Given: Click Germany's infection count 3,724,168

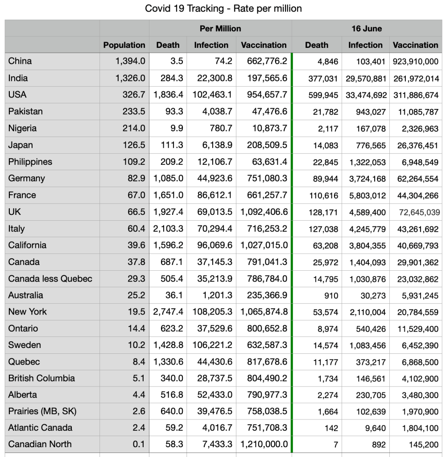Looking at the screenshot, I should click(365, 179).
